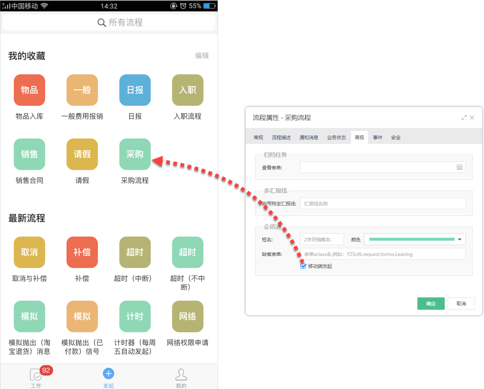Launch the 网络权限申请 icon

click(x=188, y=316)
